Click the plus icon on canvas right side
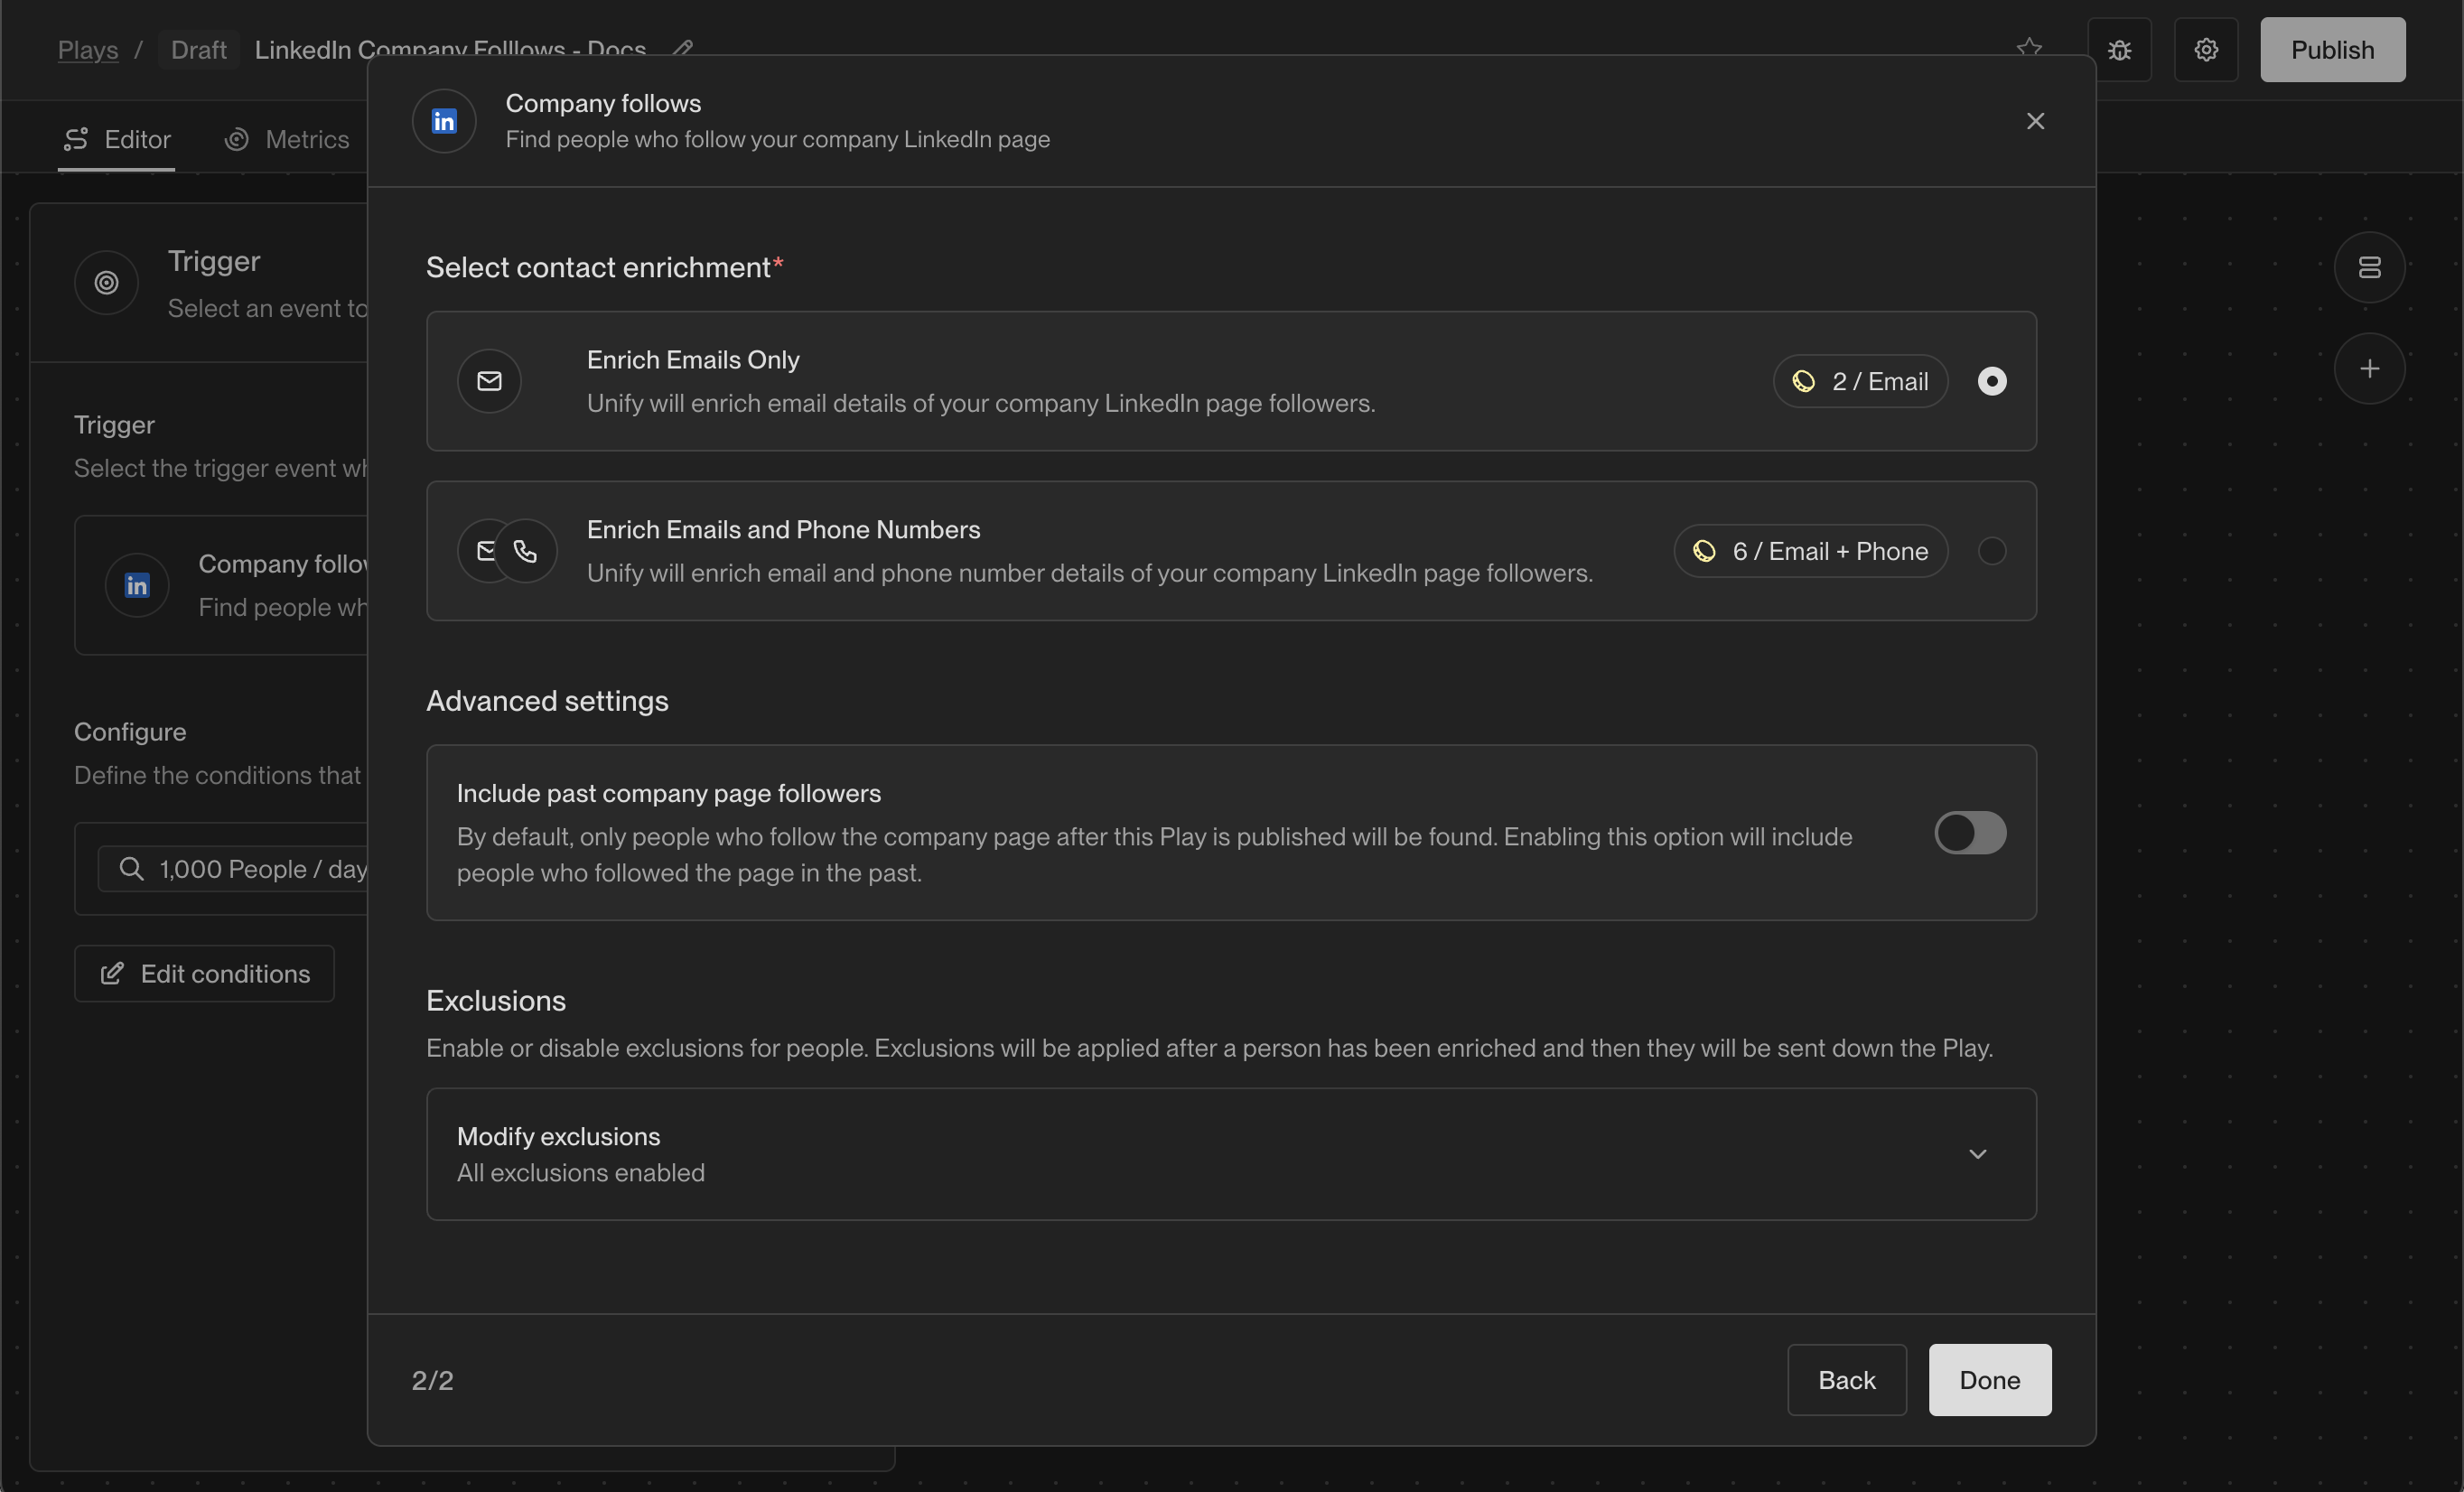This screenshot has width=2464, height=1492. [x=2369, y=369]
